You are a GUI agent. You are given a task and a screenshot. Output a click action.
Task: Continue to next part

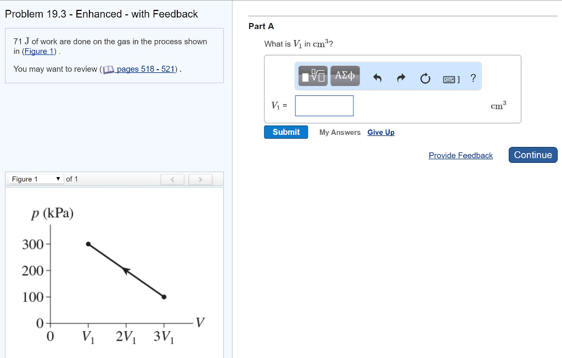click(x=533, y=155)
